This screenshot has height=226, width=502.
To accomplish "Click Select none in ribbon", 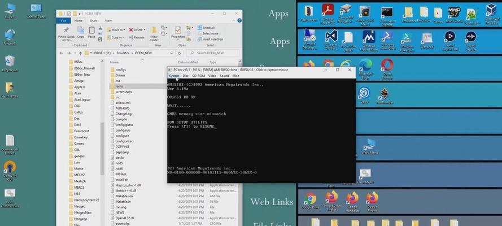I will 207,33.
